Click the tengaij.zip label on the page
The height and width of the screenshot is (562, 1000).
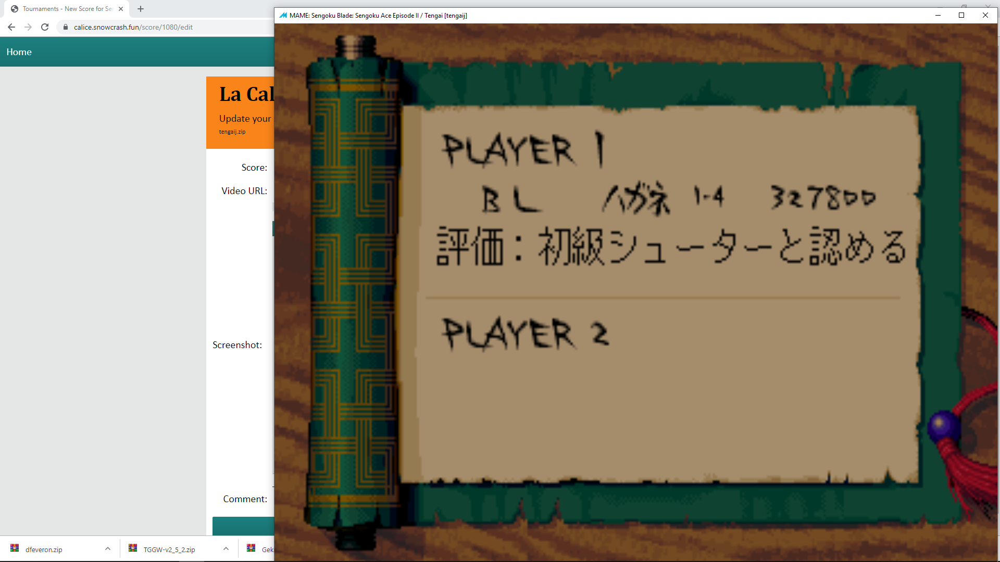232,132
